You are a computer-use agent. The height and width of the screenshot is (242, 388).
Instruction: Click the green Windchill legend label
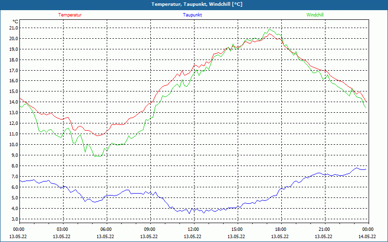tap(315, 15)
